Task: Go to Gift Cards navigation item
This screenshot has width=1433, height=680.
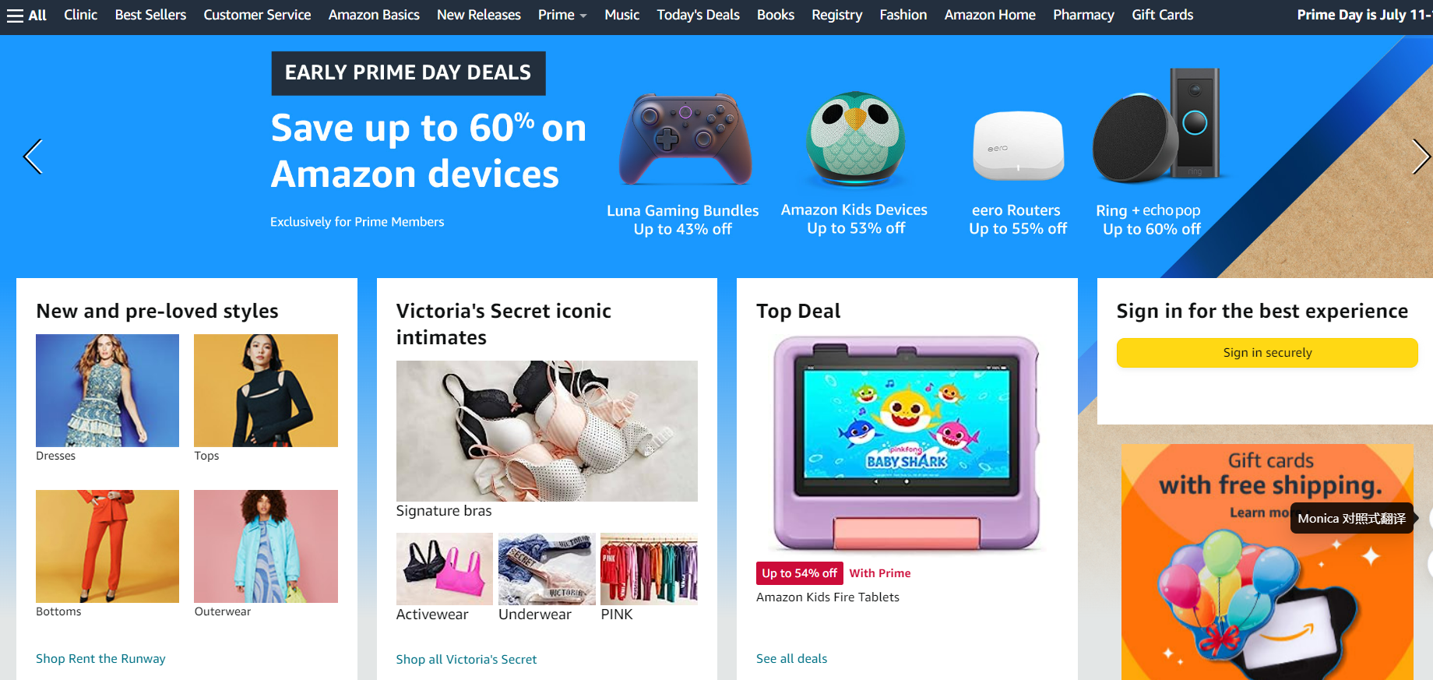Action: (1162, 15)
